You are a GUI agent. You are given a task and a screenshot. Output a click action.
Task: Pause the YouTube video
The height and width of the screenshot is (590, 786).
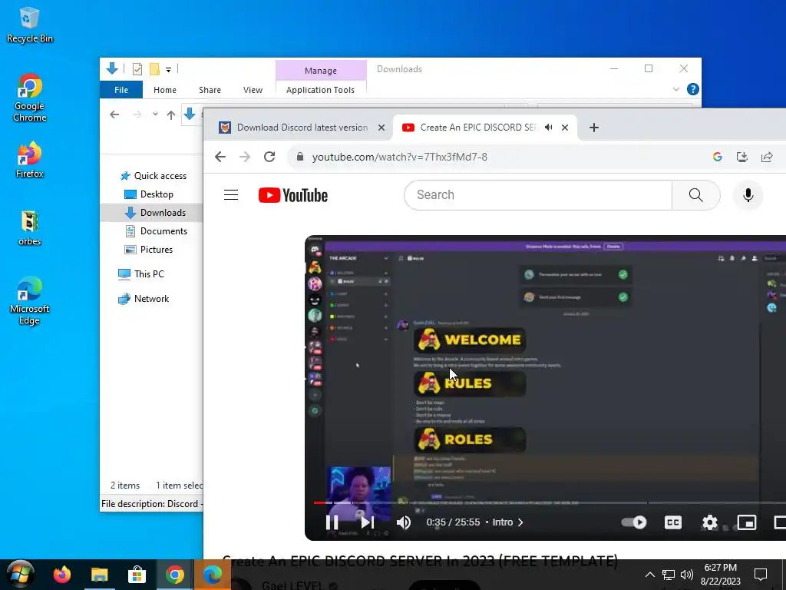[x=332, y=522]
